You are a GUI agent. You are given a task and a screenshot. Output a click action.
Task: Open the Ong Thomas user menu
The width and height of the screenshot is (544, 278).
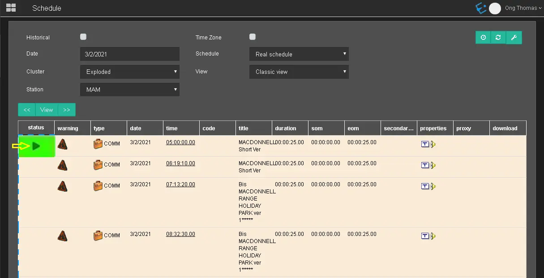(x=520, y=8)
